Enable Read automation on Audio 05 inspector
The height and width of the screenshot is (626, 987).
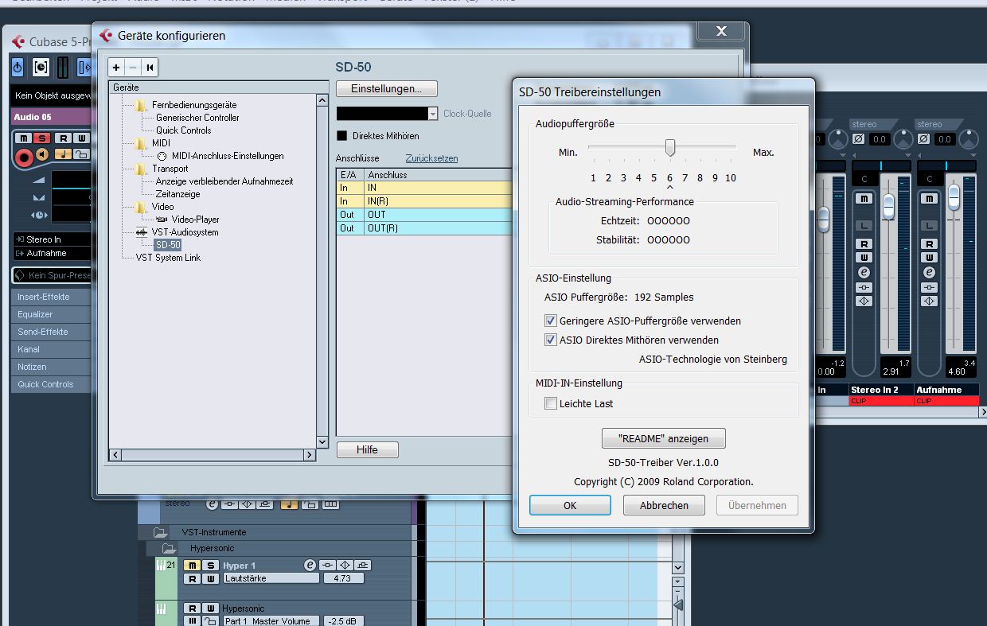pos(62,138)
